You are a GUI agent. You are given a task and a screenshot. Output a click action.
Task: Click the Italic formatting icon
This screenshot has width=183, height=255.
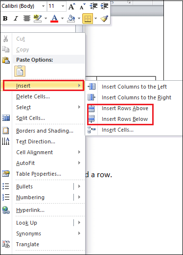pos(16,19)
